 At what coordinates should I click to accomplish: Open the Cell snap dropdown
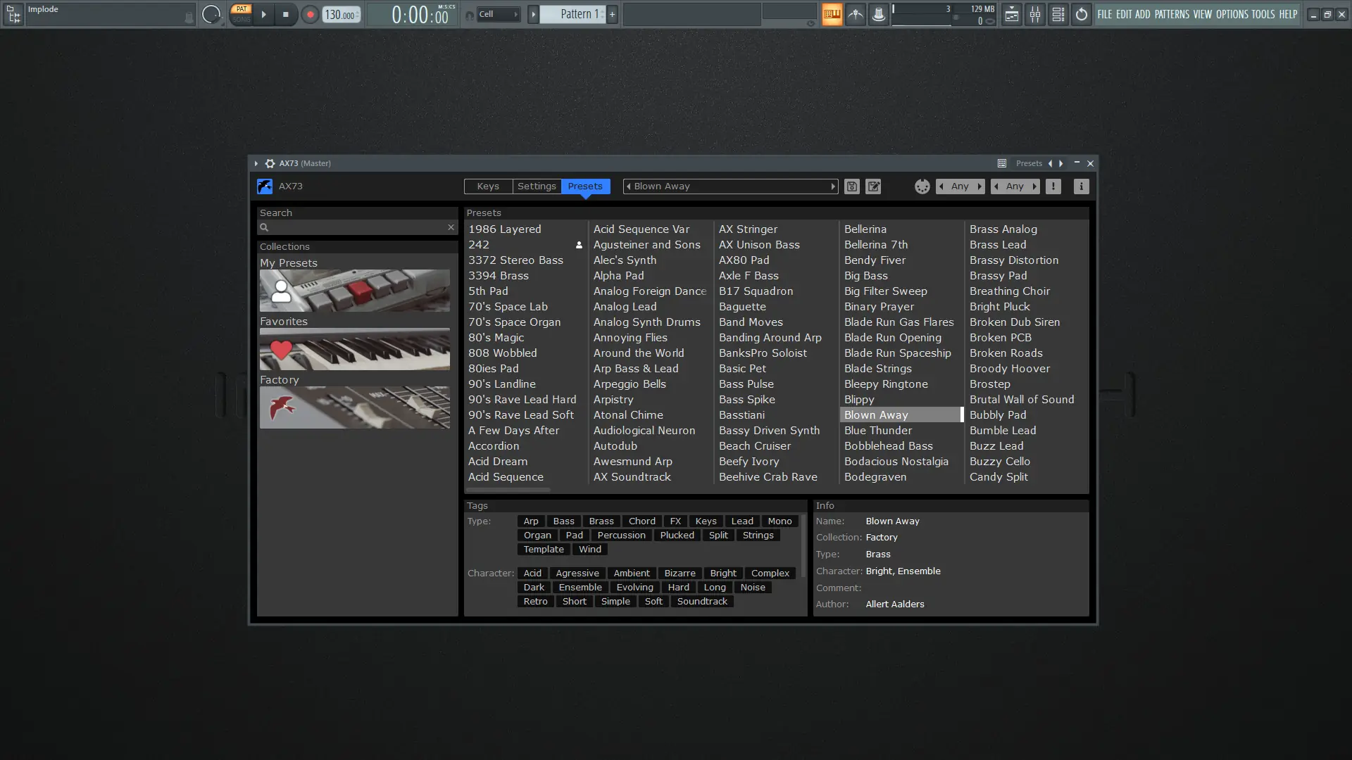tap(498, 14)
